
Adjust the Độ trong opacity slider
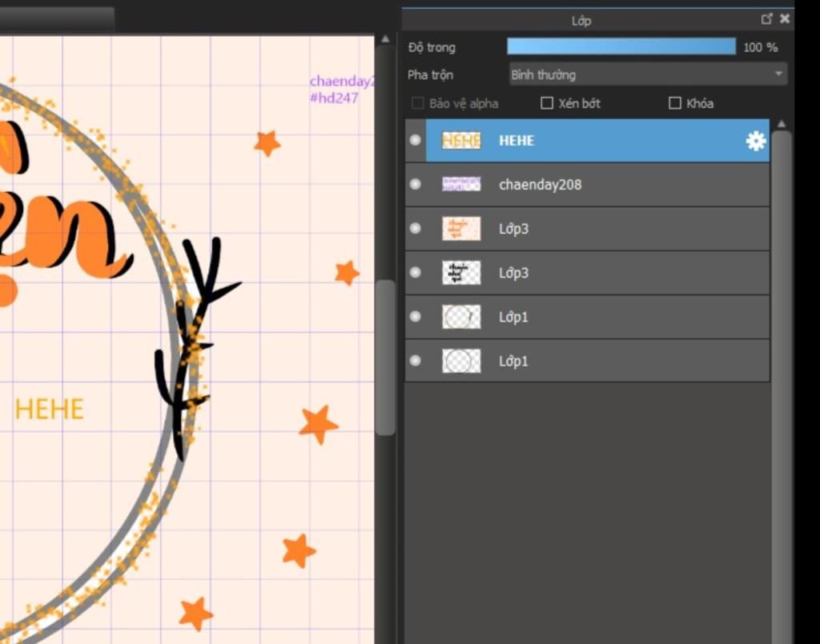click(x=621, y=46)
